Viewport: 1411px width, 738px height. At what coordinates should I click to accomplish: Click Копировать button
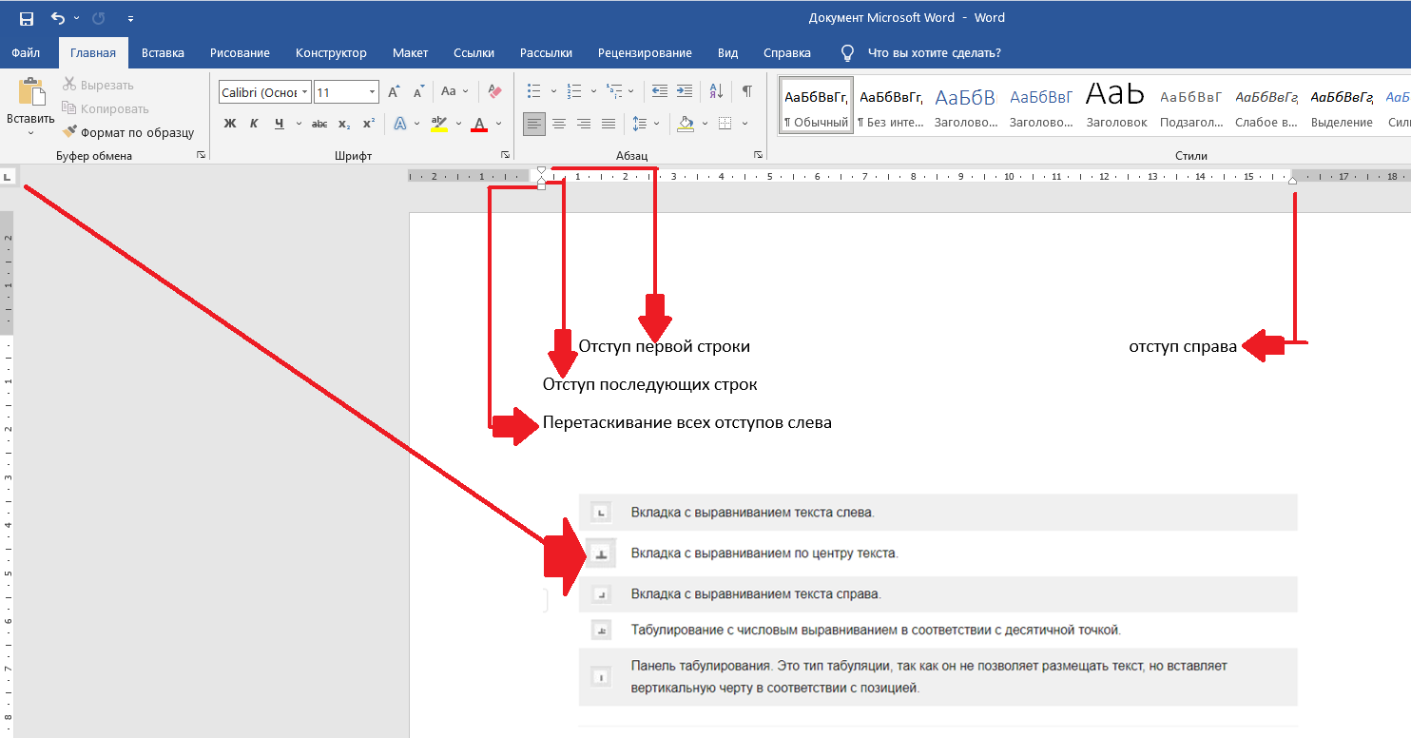coord(106,108)
